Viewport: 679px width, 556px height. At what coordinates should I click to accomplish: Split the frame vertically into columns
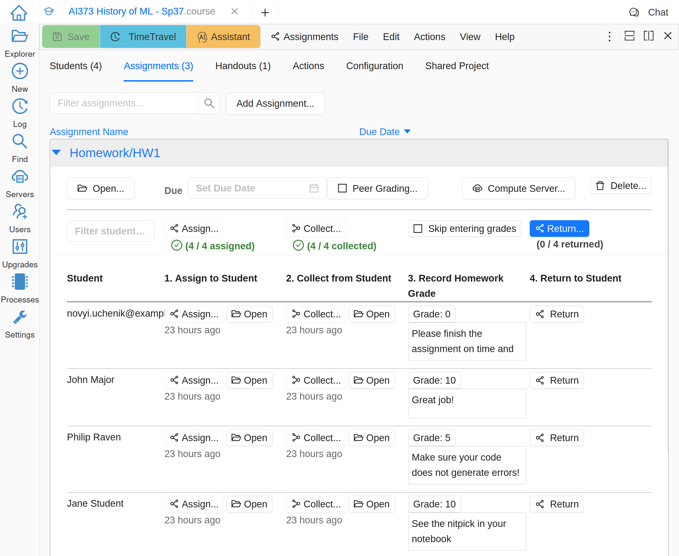649,36
